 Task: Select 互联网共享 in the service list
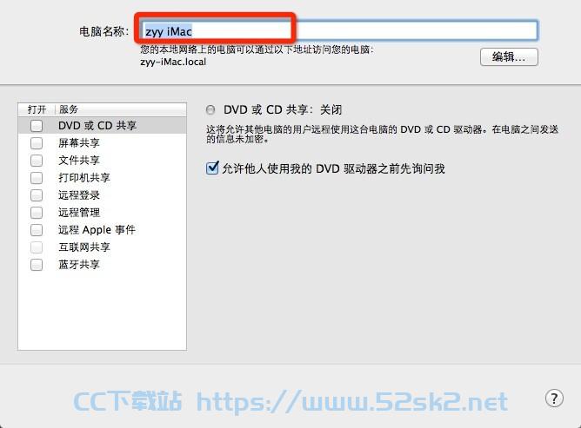tap(103, 247)
